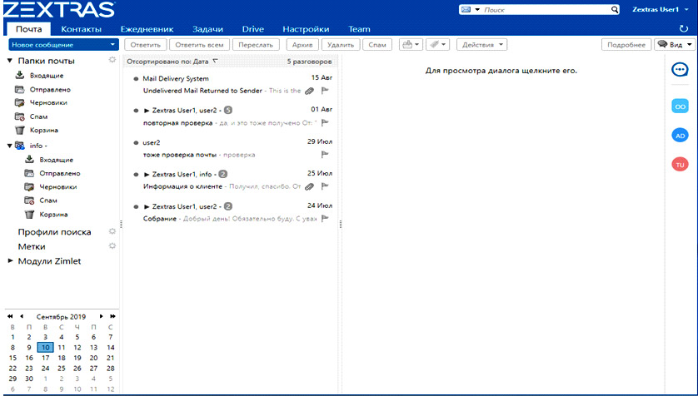Click the Подробнее button
The image size is (698, 396).
(626, 44)
